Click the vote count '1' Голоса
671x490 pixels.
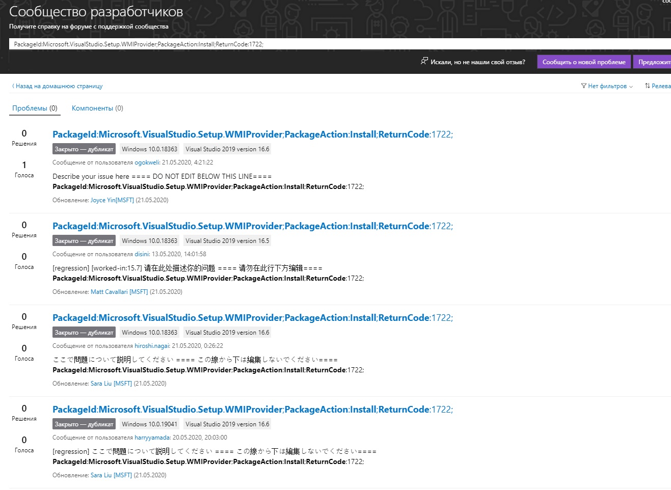pyautogui.click(x=24, y=165)
